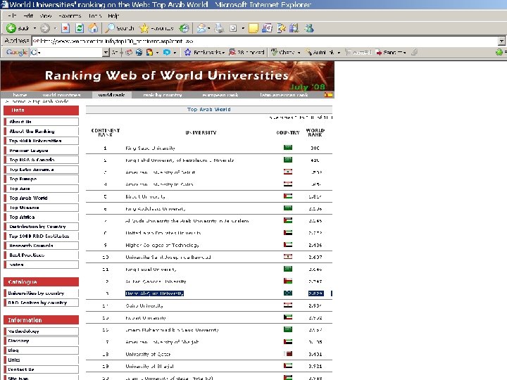Viewport: 507px width, 380px height.
Task: Go to the Home page icon
Action: point(94,28)
